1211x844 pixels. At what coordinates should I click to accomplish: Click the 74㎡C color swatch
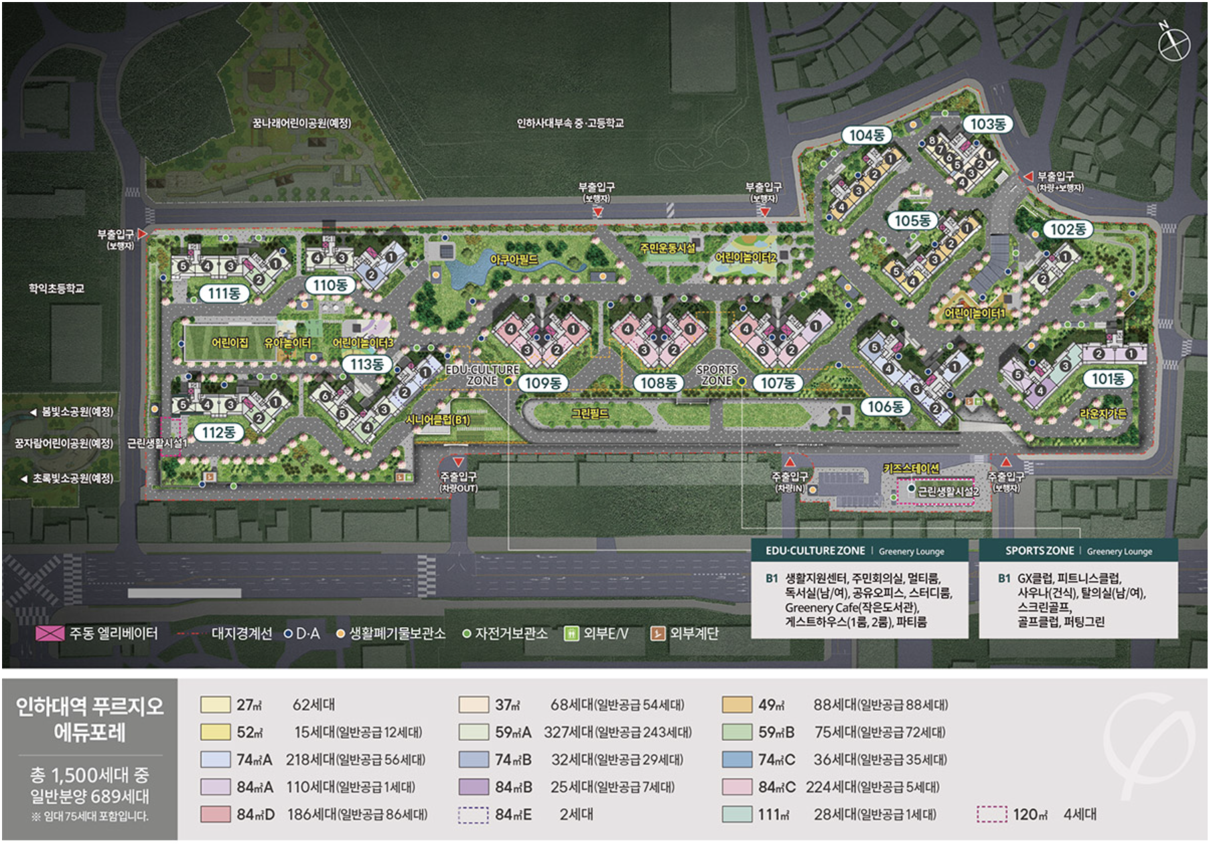pos(737,760)
